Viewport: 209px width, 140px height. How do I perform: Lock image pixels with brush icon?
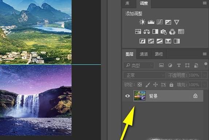[148, 85]
